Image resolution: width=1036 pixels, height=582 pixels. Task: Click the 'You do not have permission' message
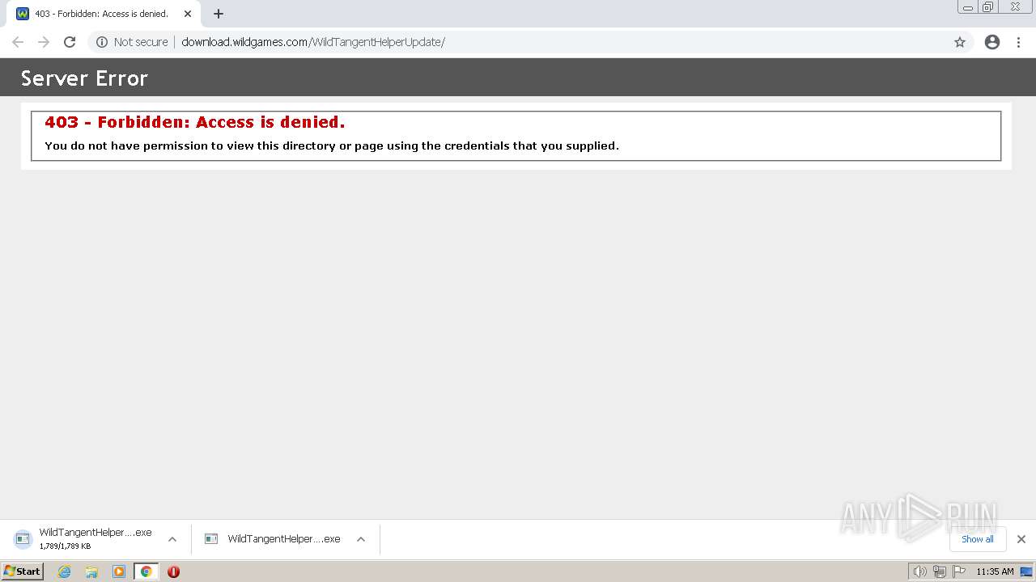[x=332, y=146]
